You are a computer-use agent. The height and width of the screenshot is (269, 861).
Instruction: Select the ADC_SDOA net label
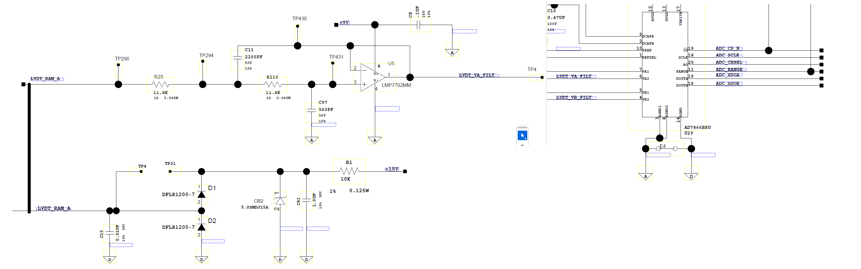point(729,75)
